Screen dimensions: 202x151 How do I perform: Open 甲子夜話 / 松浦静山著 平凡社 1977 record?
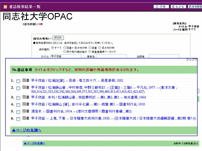click(x=104, y=90)
